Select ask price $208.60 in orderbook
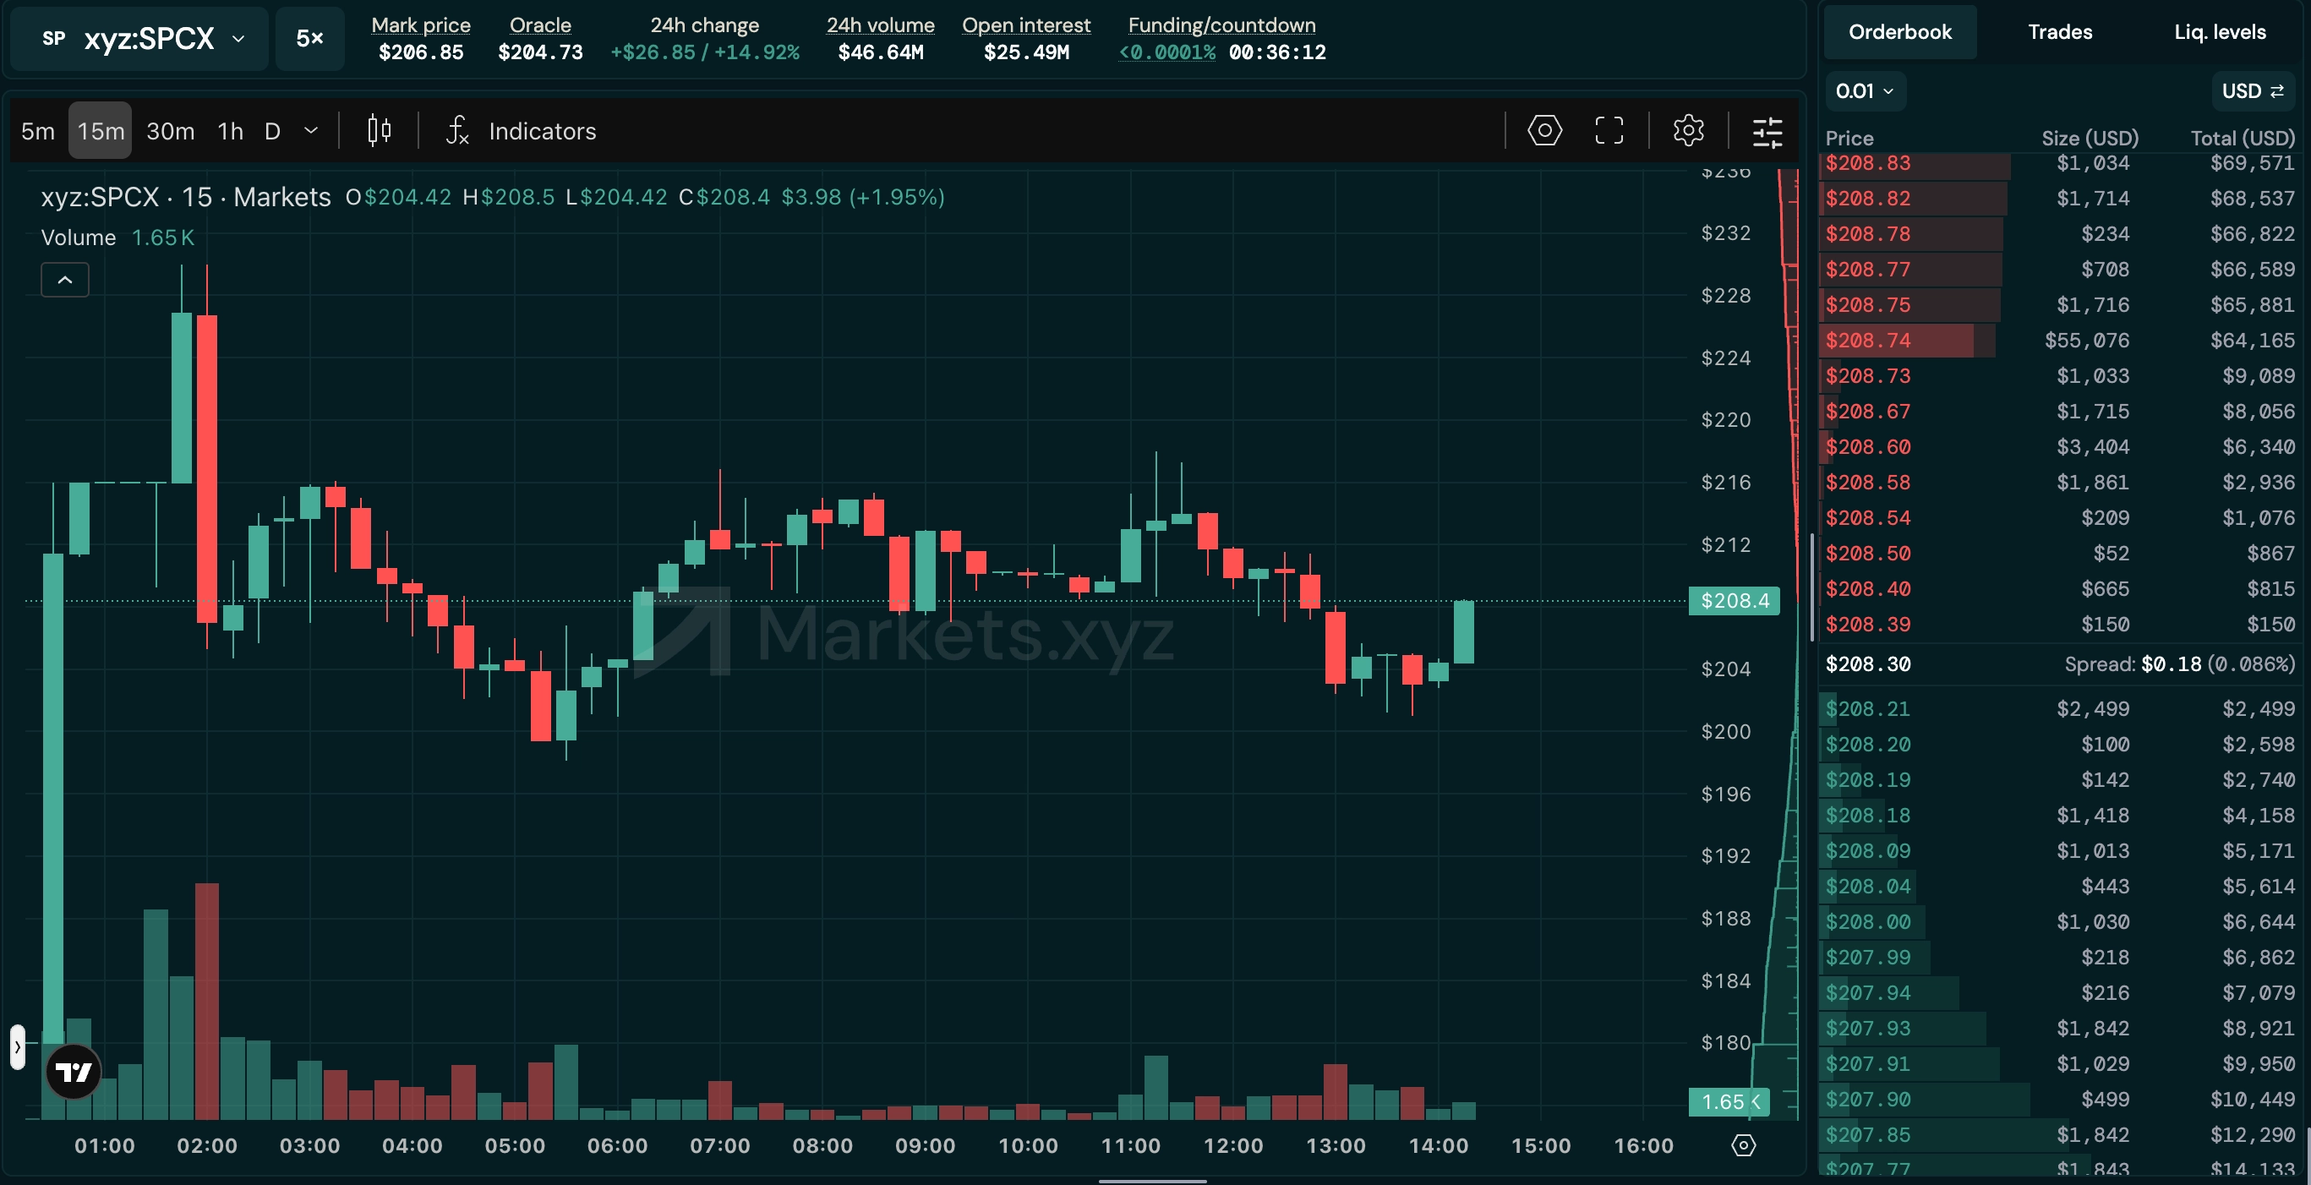Screen dimensions: 2311x1185 pos(1868,447)
